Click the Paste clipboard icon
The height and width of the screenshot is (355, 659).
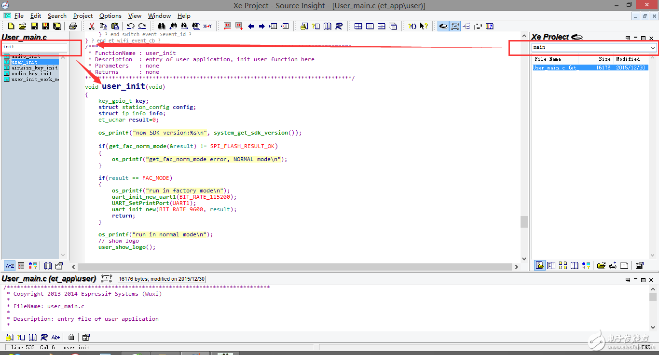pos(115,26)
